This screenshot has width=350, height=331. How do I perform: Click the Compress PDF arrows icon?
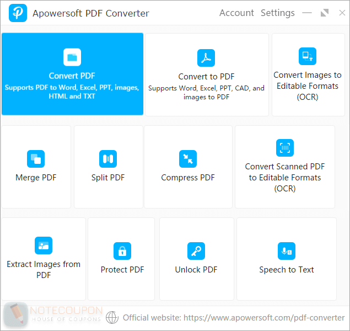pyautogui.click(x=188, y=159)
